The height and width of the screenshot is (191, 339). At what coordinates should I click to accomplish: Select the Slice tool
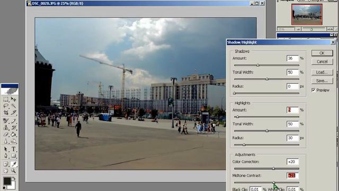click(x=13, y=112)
